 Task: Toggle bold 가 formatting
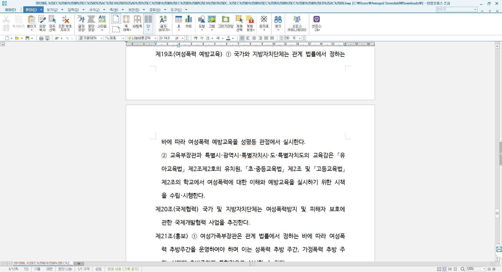coord(196,38)
